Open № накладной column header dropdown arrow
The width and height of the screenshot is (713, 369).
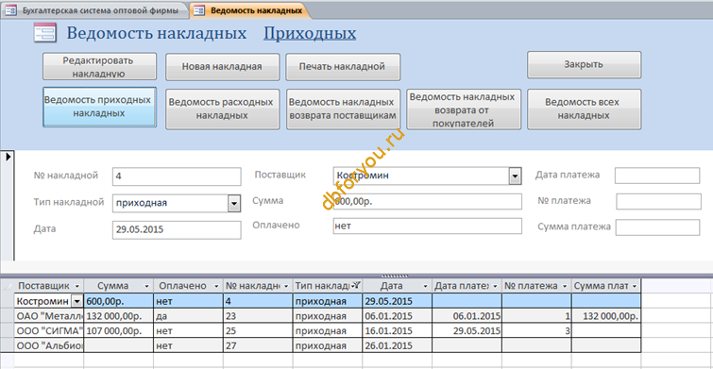tap(286, 286)
